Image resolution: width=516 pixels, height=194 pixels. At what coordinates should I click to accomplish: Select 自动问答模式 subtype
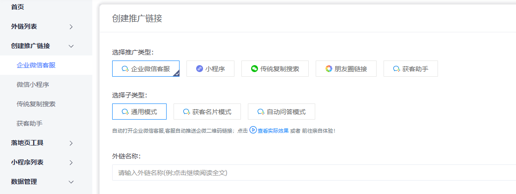click(282, 112)
